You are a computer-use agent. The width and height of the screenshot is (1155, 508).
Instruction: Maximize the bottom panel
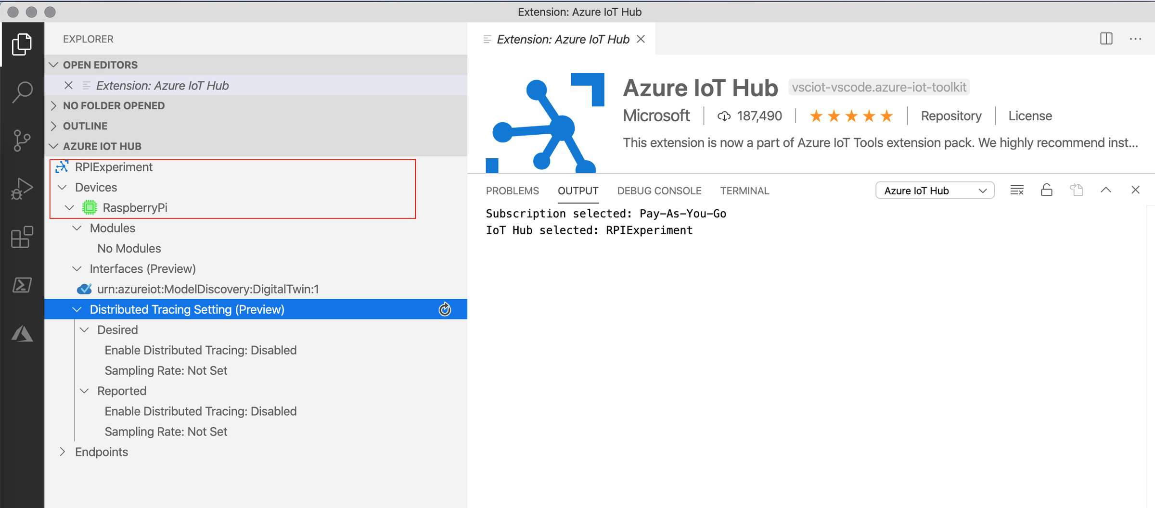point(1106,190)
